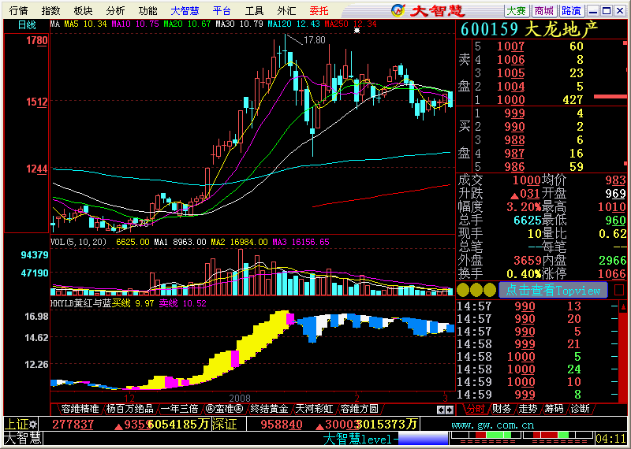Click buy level 5 price 986
This screenshot has height=449, width=631.
515,166
